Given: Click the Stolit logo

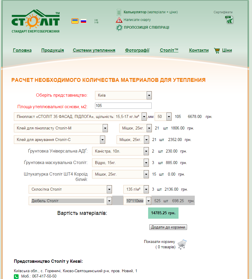Looking at the screenshot, I should [35, 21].
